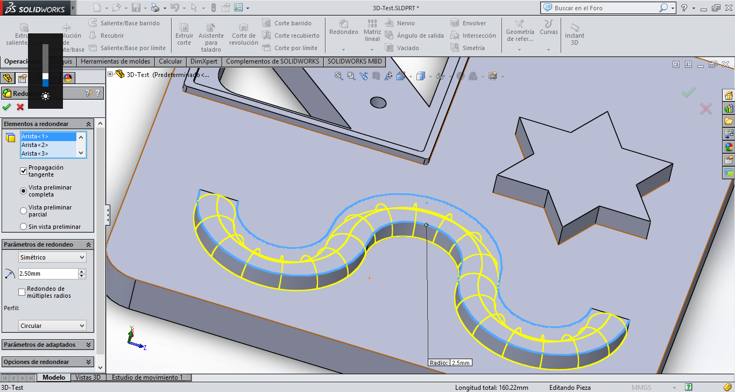Cancel the fillet with the panel's red X
Viewport: 735px width, 392px height.
coord(20,107)
